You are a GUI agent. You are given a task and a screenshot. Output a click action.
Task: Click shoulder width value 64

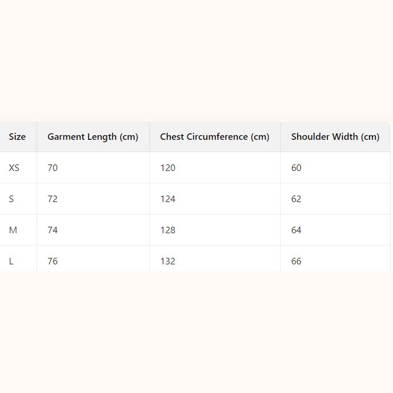click(296, 230)
